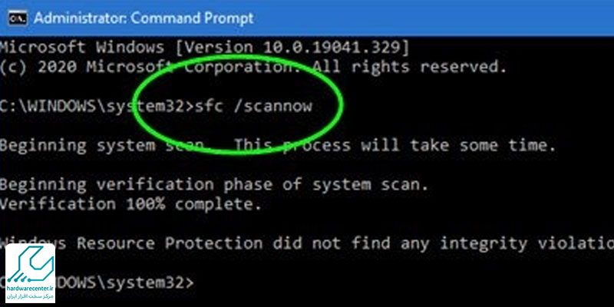Click 'will take some time.' text
This screenshot has height=307, width=614.
tap(458, 146)
